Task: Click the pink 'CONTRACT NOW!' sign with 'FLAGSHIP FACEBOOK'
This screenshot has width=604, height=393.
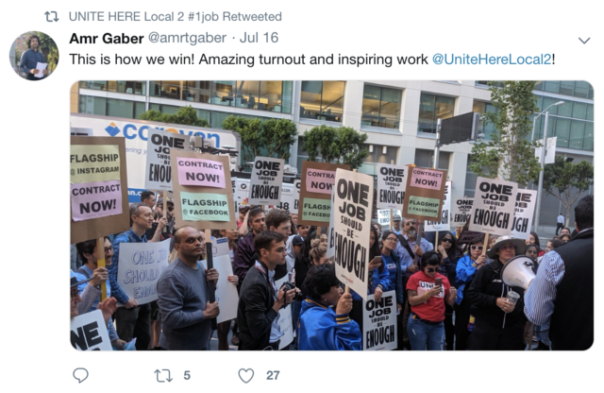Action: pyautogui.click(x=203, y=190)
